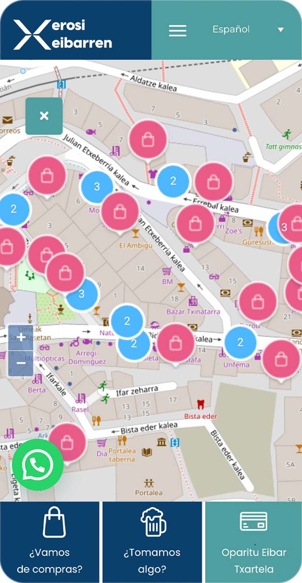Open the ¿Tomamos algo? section

pos(152,542)
